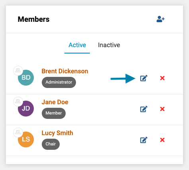Select the Active tab
This screenshot has height=170, width=189.
coord(77,45)
